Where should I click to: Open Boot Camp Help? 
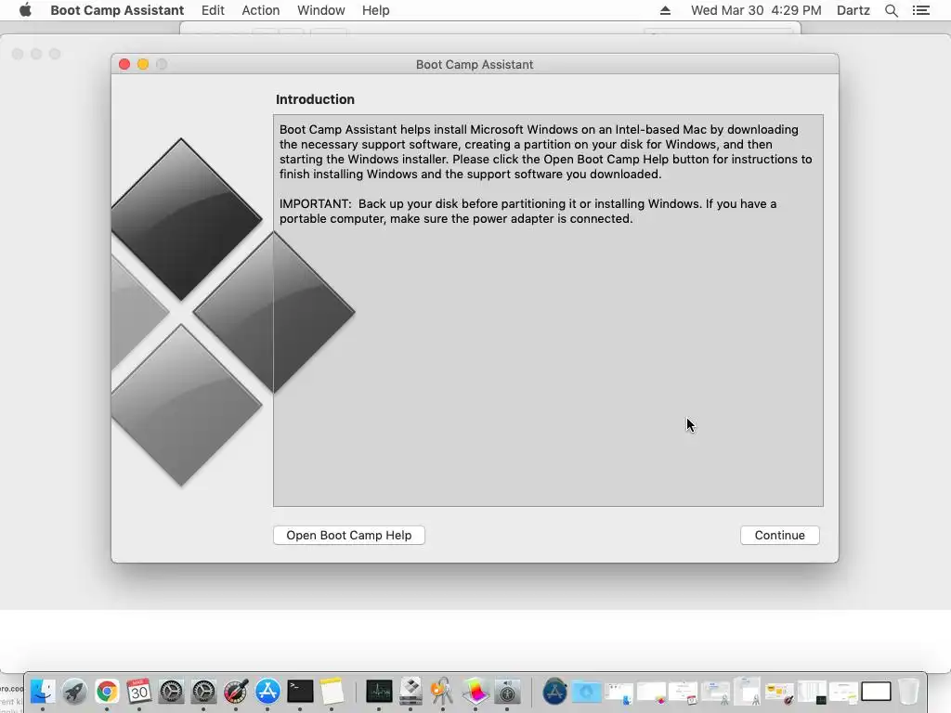click(349, 536)
